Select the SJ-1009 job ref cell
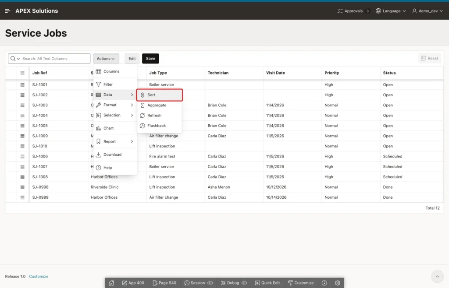The height and width of the screenshot is (288, 449). pos(59,136)
